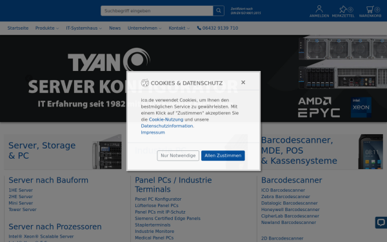Screen dimensions: 387x242
Task: Click Nur Notwendige button
Action: (178, 156)
